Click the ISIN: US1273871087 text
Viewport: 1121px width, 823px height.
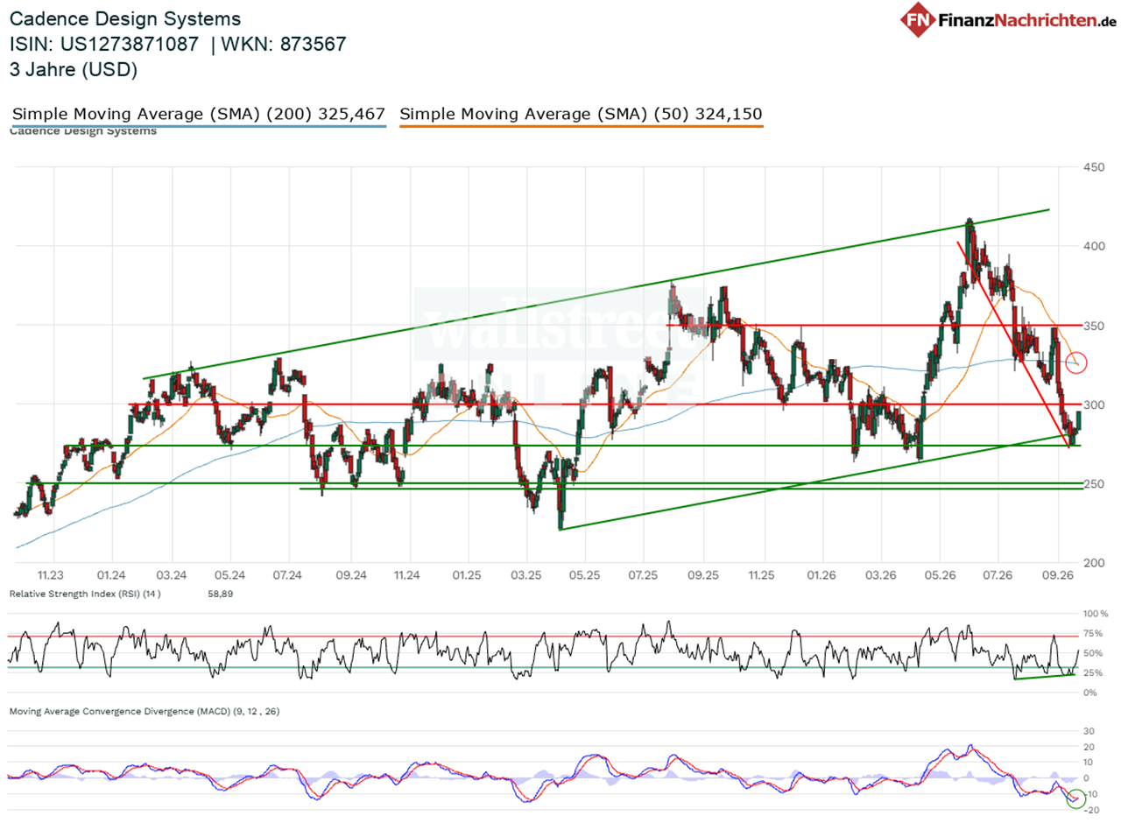point(104,44)
